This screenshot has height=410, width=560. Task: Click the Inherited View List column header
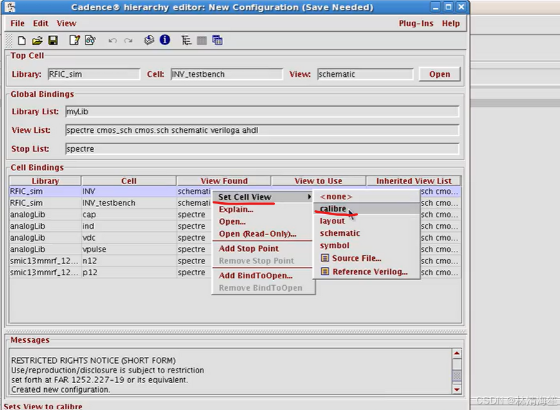(413, 181)
